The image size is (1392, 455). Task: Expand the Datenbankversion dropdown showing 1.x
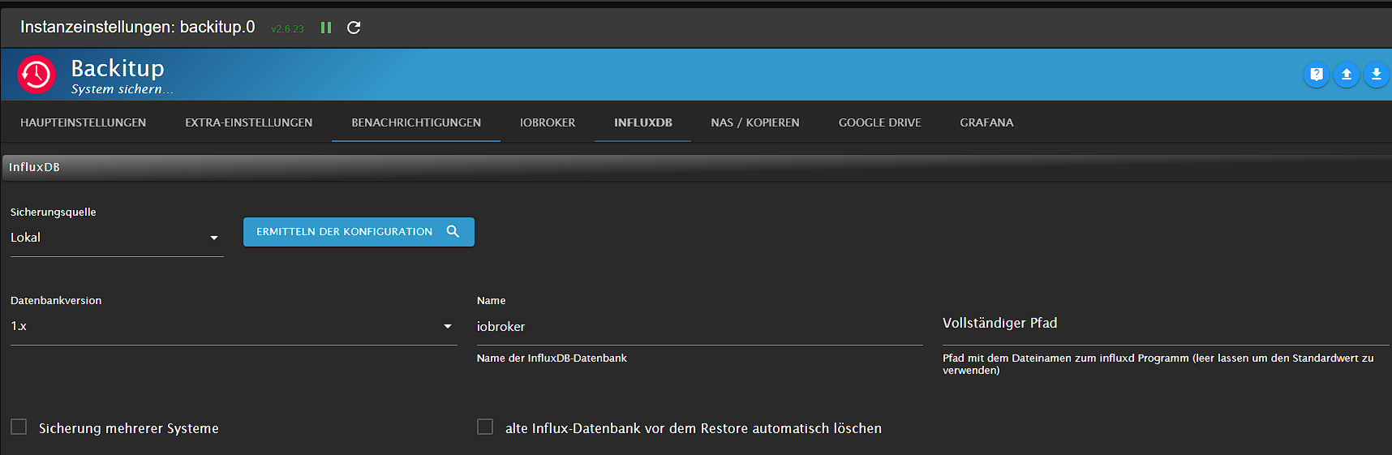pos(234,326)
